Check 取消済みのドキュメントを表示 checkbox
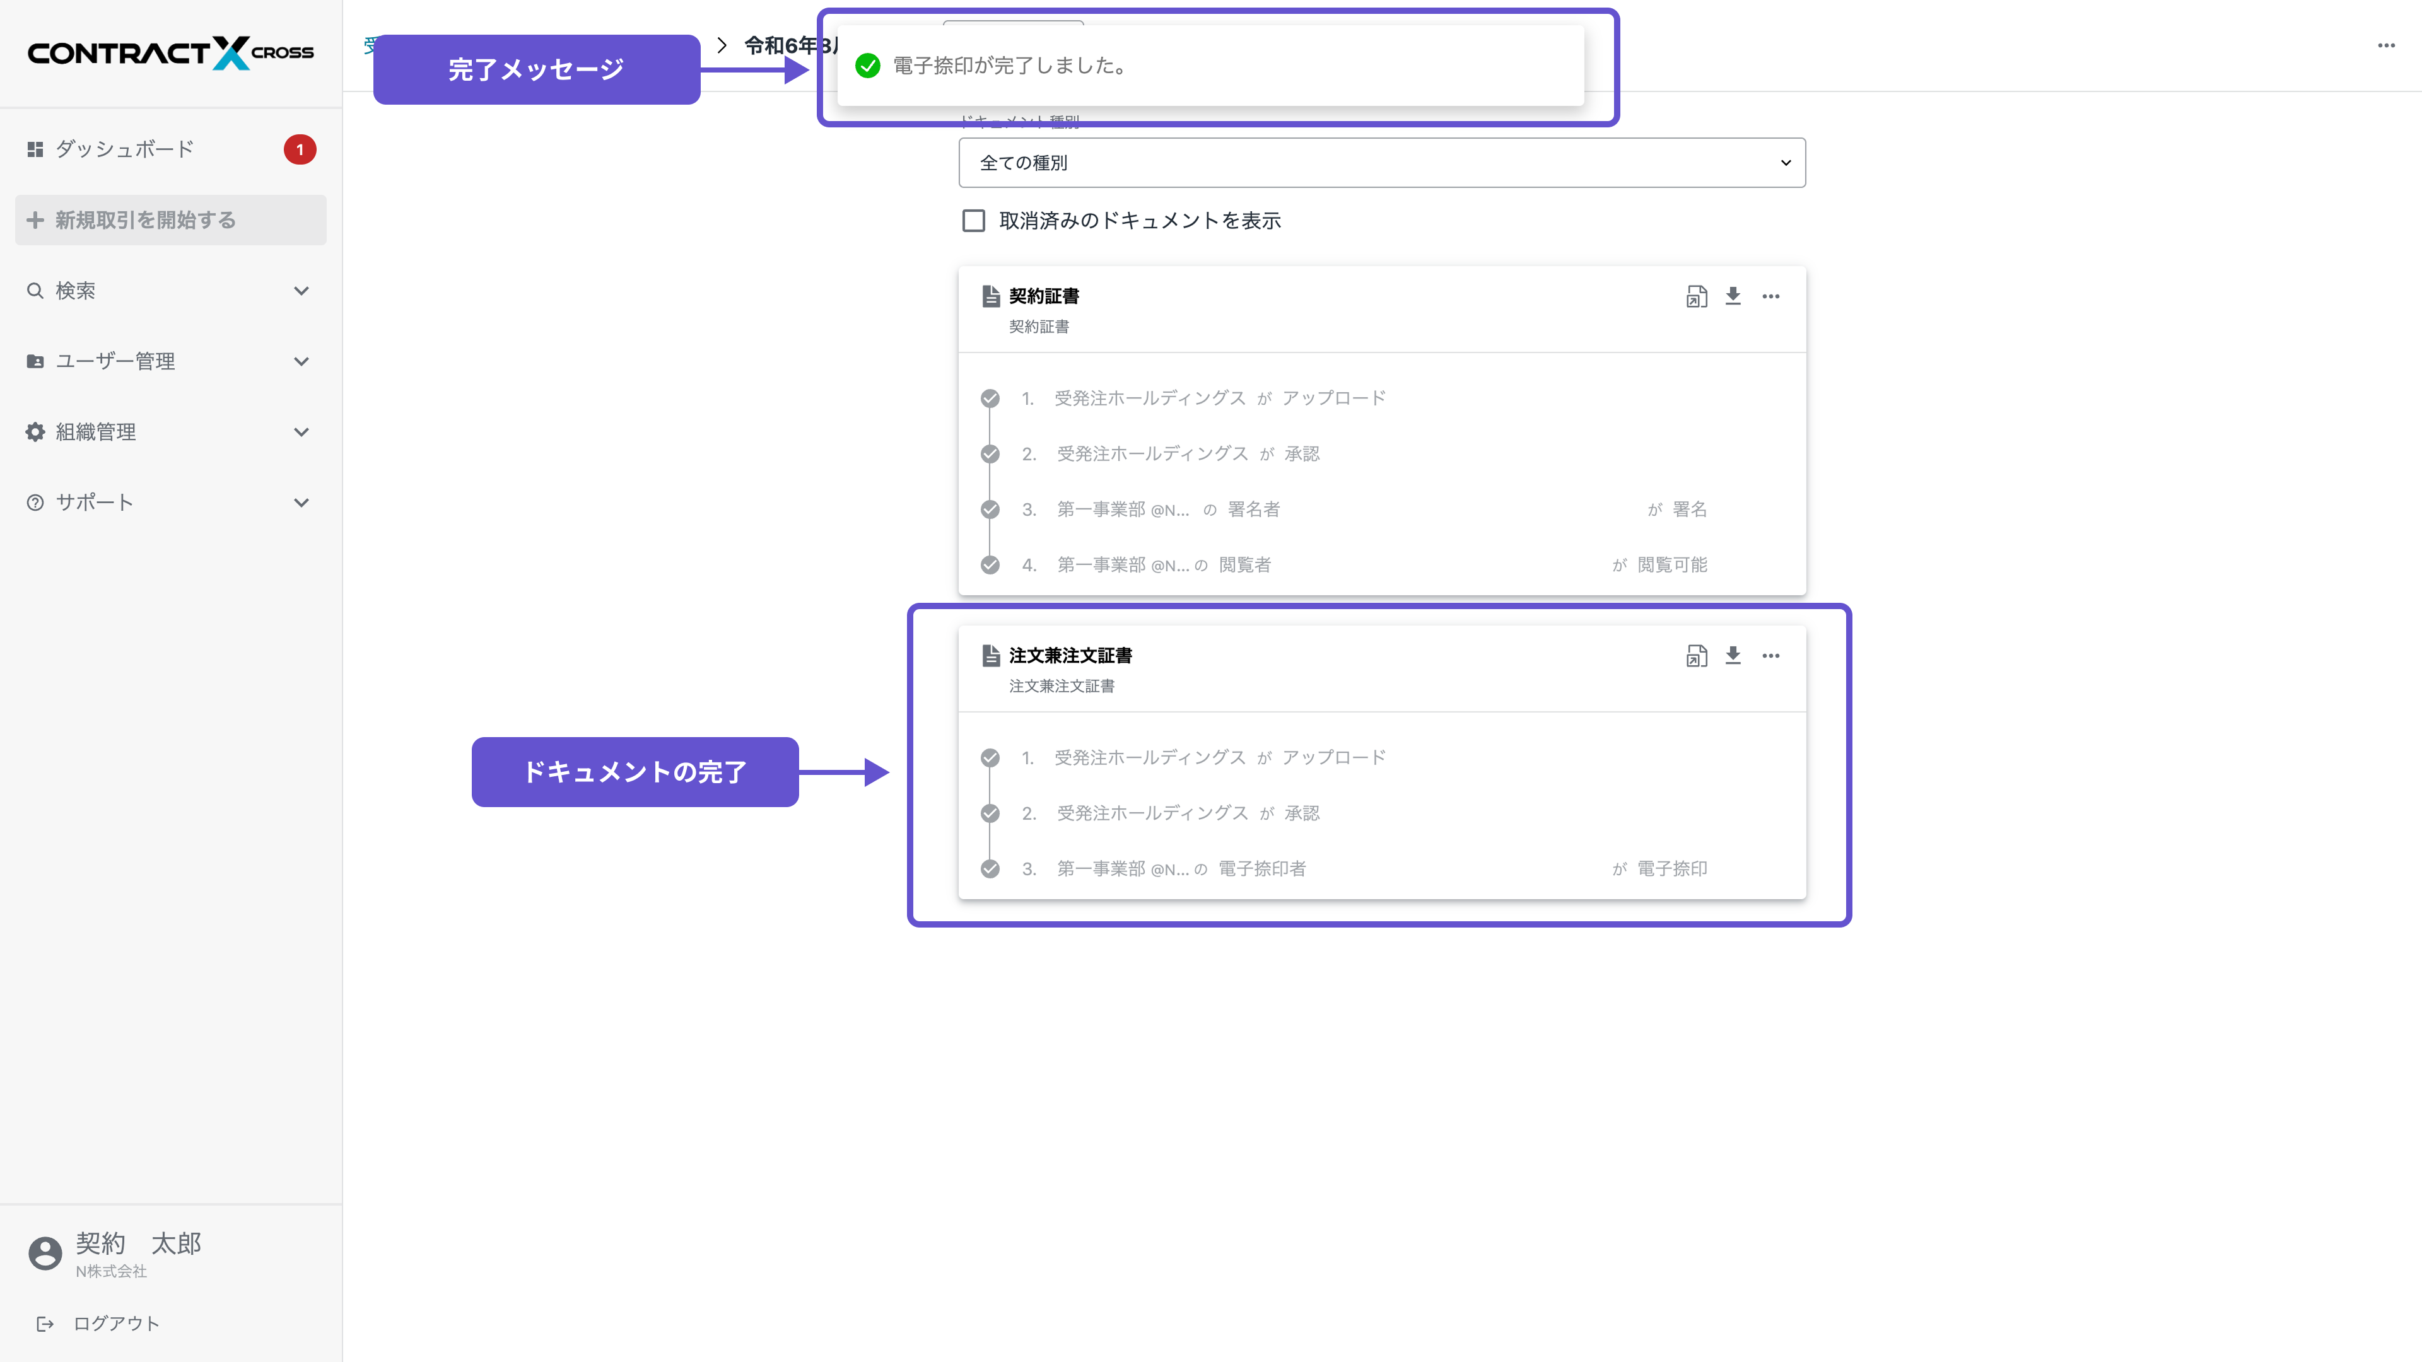The width and height of the screenshot is (2422, 1362). [x=974, y=221]
